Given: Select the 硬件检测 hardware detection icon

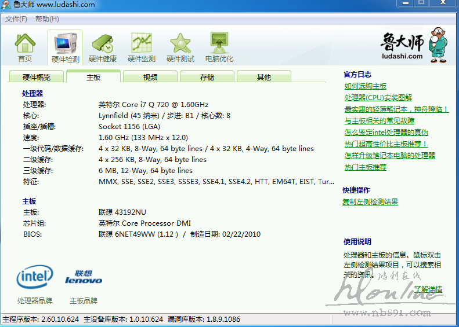Looking at the screenshot, I should 65,47.
